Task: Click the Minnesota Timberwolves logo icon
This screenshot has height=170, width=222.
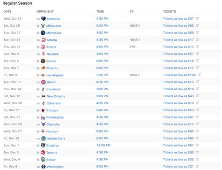Action: pyautogui.click(x=43, y=33)
